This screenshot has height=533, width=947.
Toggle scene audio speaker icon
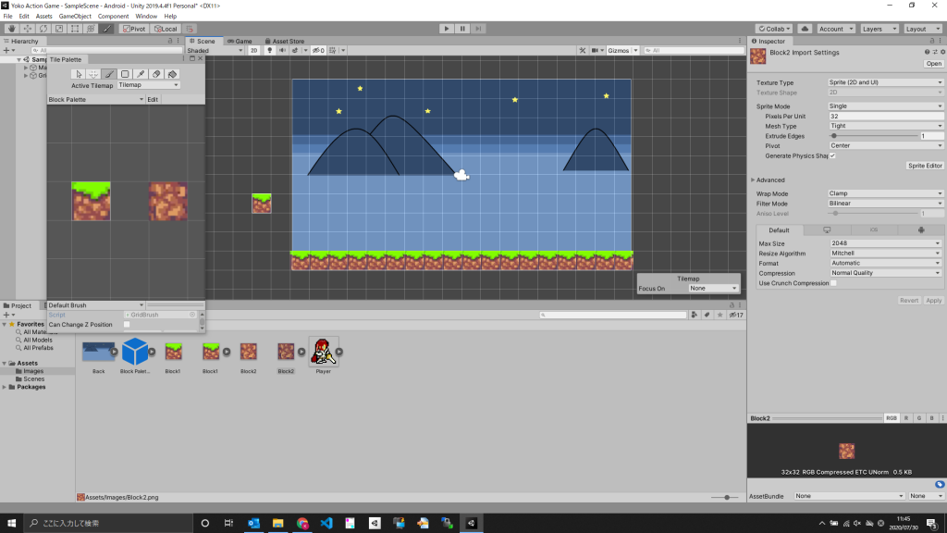pyautogui.click(x=282, y=50)
